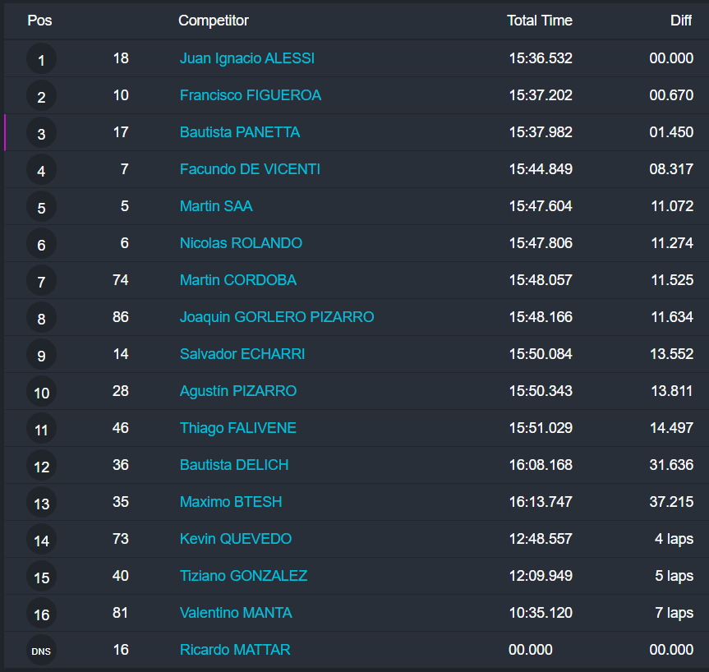This screenshot has width=709, height=672.
Task: Open Francisco FIGUEROA profile link
Action: 250,95
